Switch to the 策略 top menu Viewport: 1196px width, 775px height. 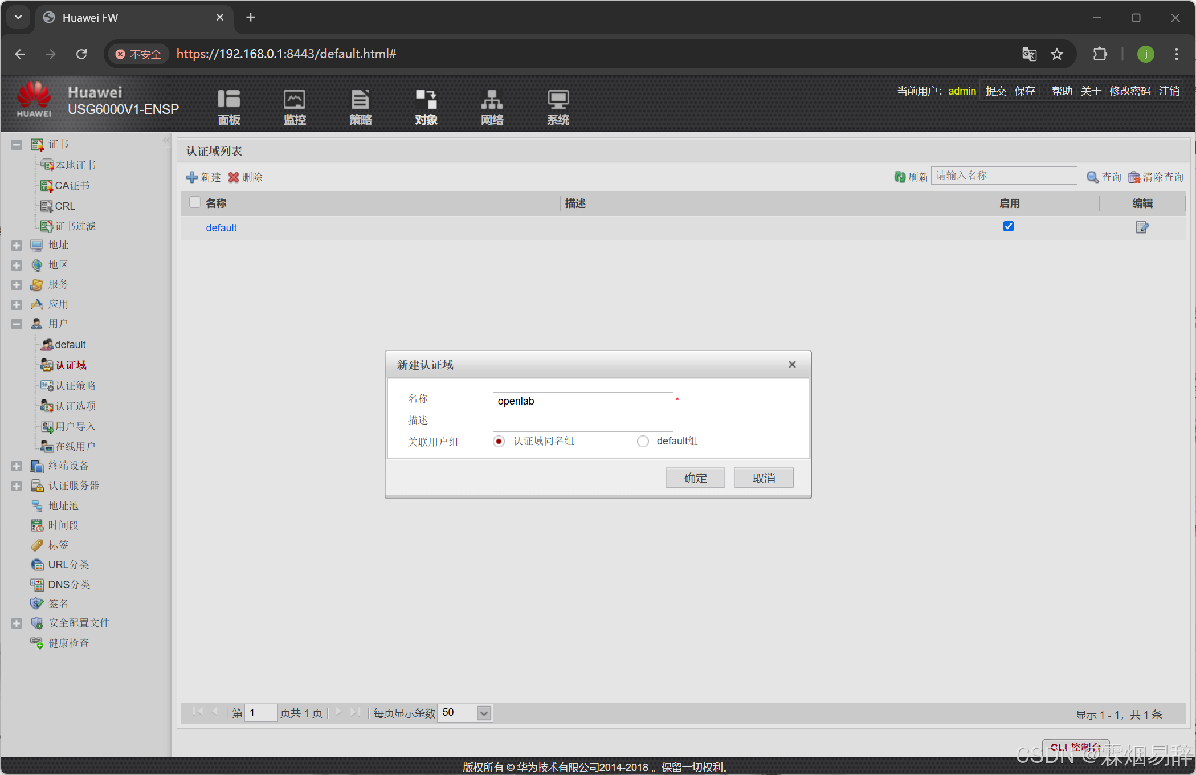click(x=360, y=107)
